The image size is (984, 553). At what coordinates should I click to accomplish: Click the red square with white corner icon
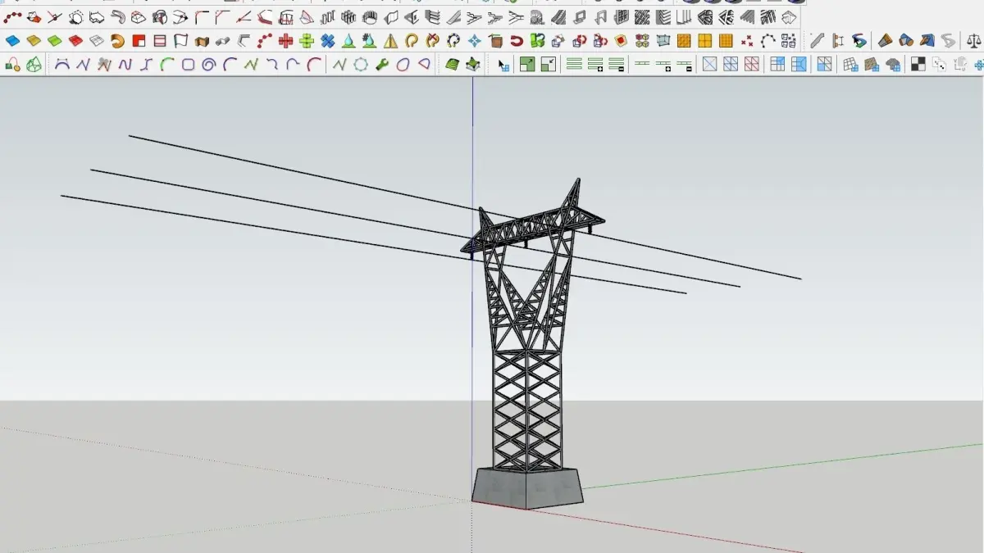pos(139,40)
